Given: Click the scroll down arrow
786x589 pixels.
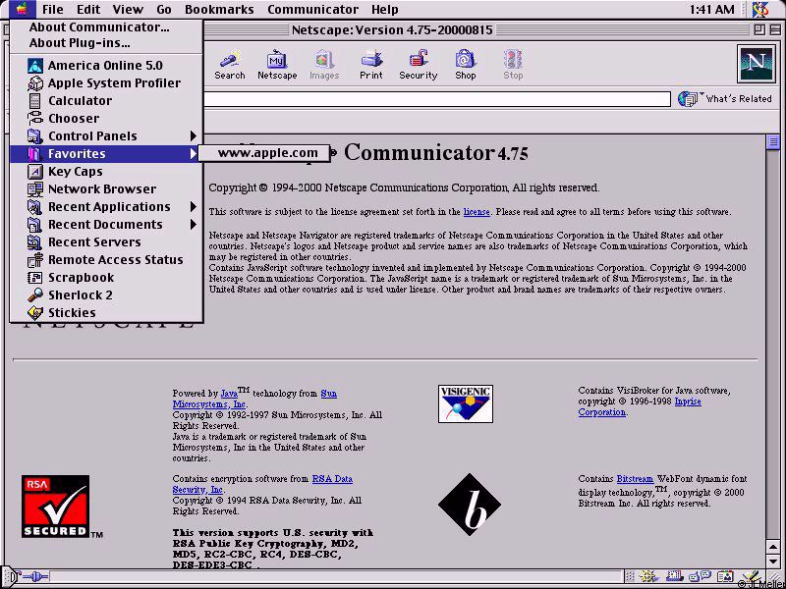Looking at the screenshot, I should (772, 560).
